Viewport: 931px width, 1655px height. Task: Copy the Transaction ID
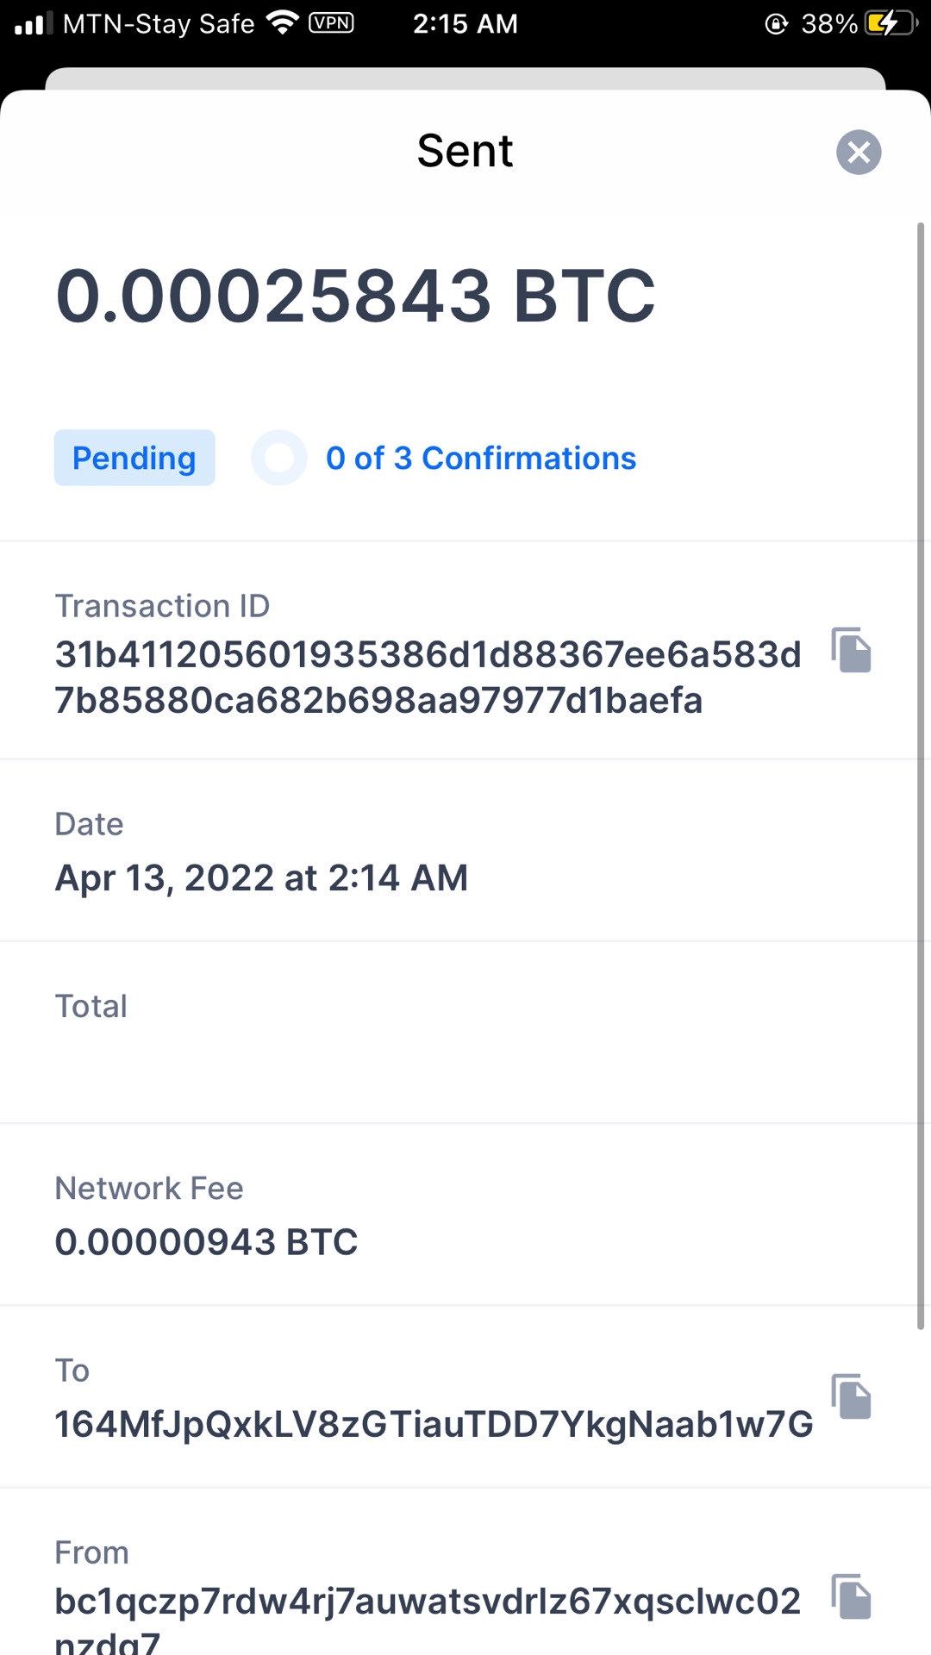[x=852, y=650]
